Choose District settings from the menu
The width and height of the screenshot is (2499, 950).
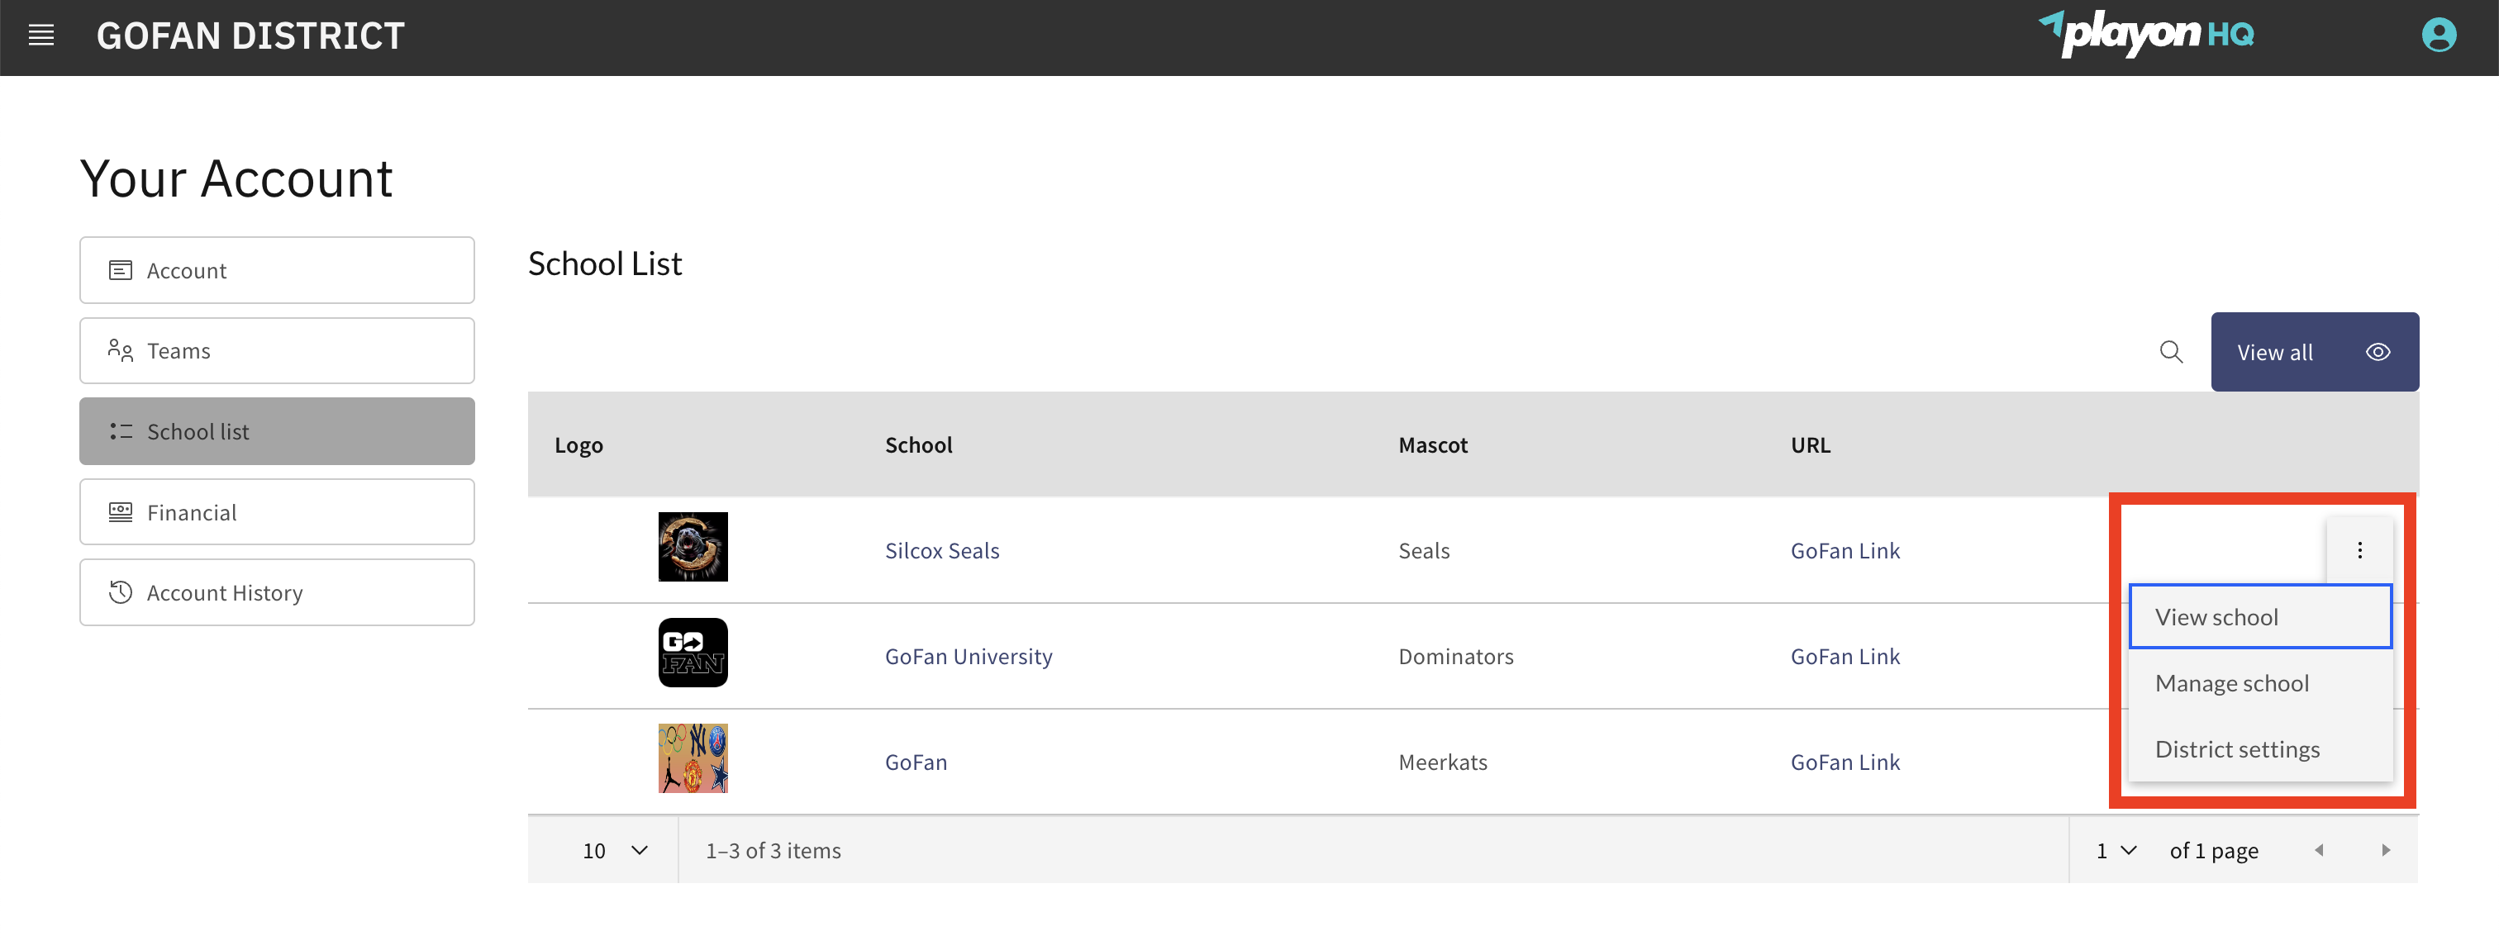click(2260, 748)
